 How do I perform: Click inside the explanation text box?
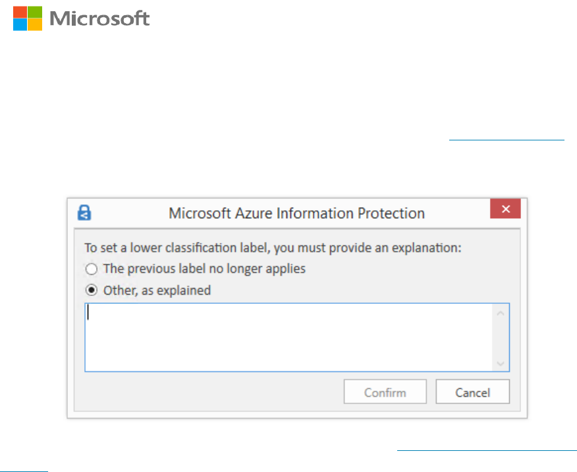coord(290,337)
